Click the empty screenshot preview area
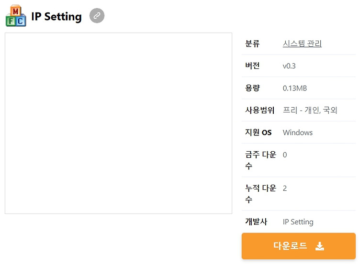 click(x=118, y=123)
